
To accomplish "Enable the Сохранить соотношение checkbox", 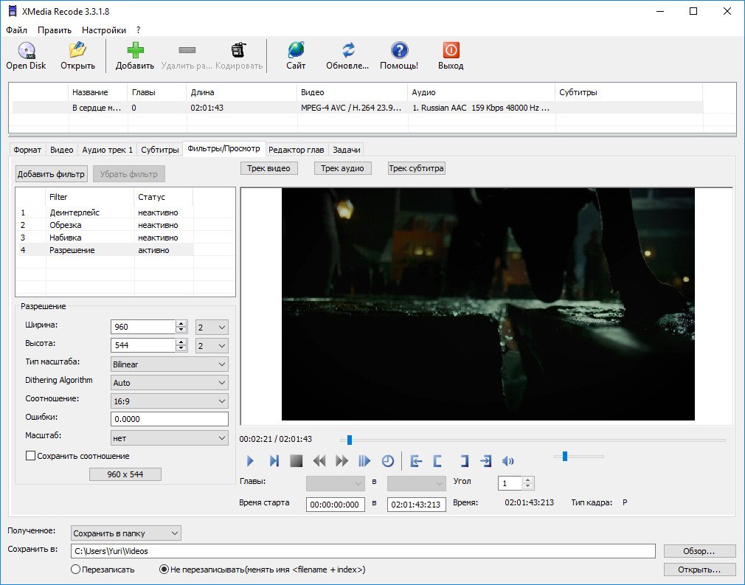I will pyautogui.click(x=31, y=456).
